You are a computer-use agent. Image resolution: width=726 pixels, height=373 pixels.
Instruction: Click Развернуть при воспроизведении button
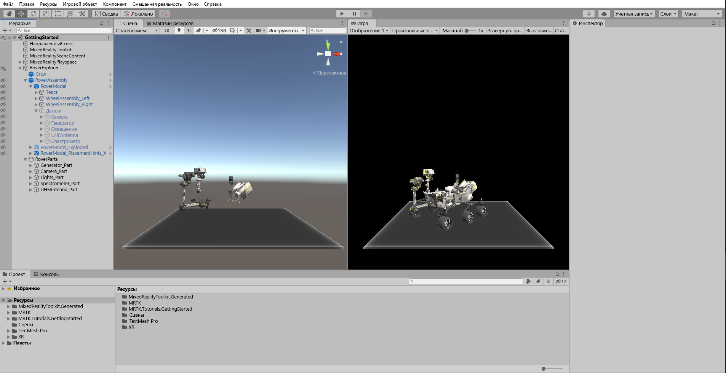[x=505, y=30]
